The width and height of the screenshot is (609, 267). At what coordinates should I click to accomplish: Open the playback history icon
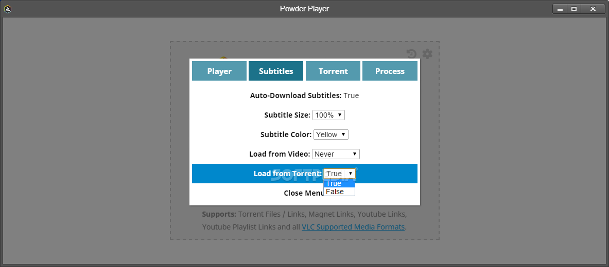pyautogui.click(x=411, y=54)
